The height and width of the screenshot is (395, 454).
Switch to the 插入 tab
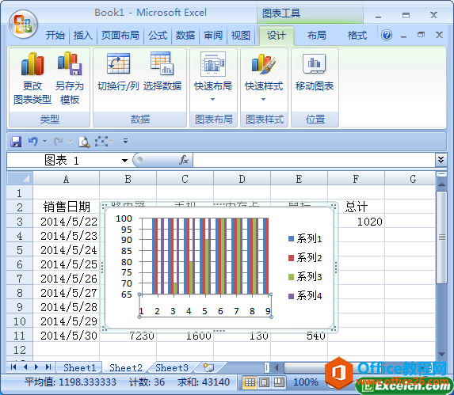point(83,36)
